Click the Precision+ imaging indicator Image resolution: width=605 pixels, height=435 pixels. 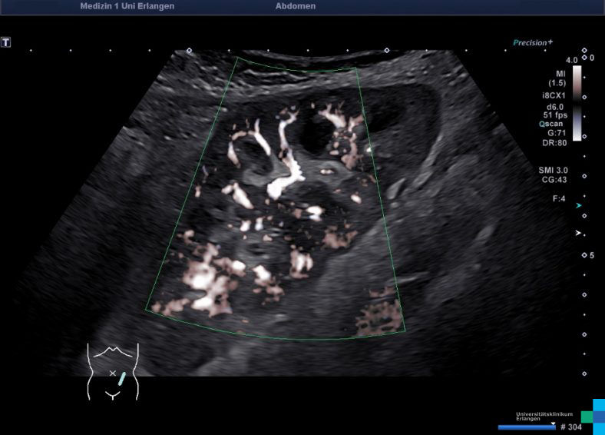(x=533, y=43)
